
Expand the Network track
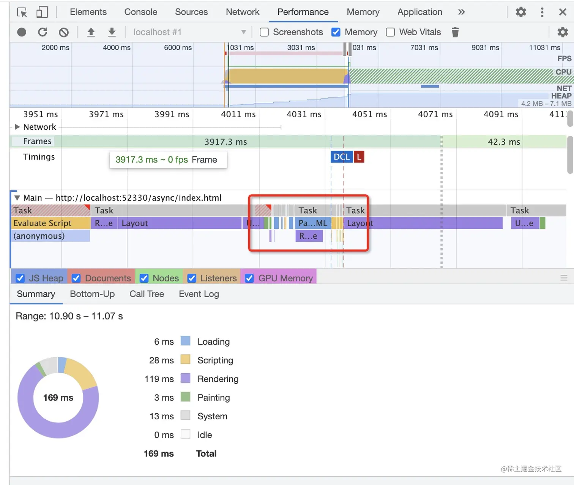point(17,127)
